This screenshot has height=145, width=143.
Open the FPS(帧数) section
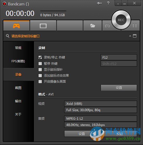click(18, 61)
